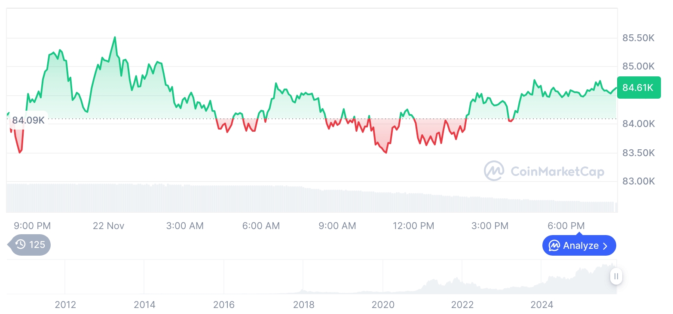Viewport: 673px width, 314px height.
Task: Click the 84.09K baseline price label
Action: [x=28, y=120]
